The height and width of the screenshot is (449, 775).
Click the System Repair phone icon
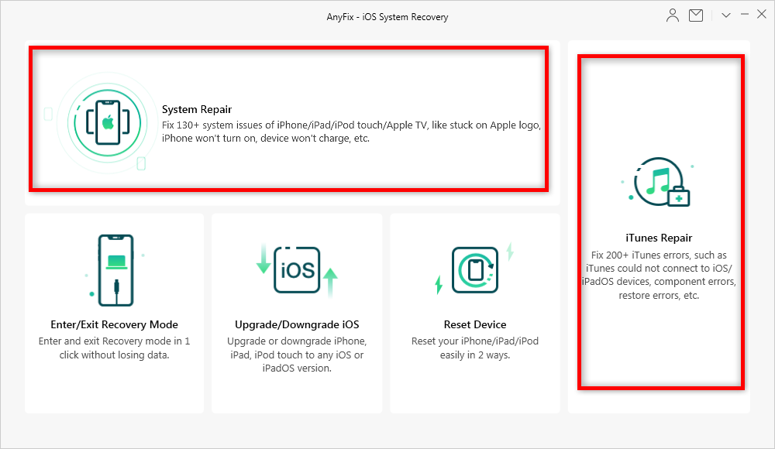pyautogui.click(x=108, y=122)
